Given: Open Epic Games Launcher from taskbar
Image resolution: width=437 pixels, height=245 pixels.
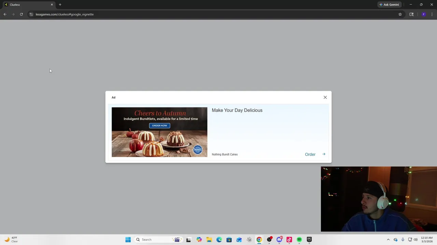Looking at the screenshot, I should (309, 240).
